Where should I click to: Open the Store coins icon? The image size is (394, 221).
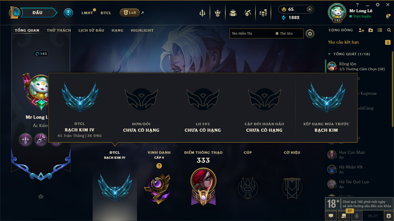point(263,13)
